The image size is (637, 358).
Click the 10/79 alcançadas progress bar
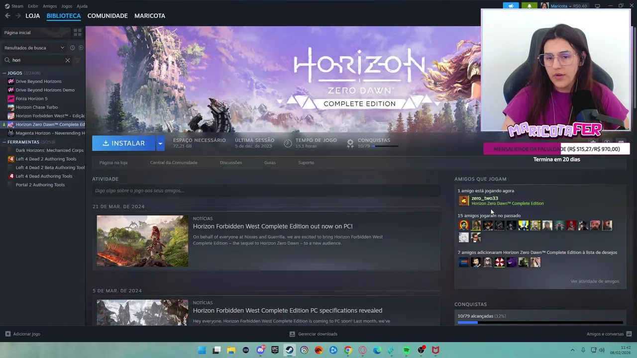tap(540, 323)
